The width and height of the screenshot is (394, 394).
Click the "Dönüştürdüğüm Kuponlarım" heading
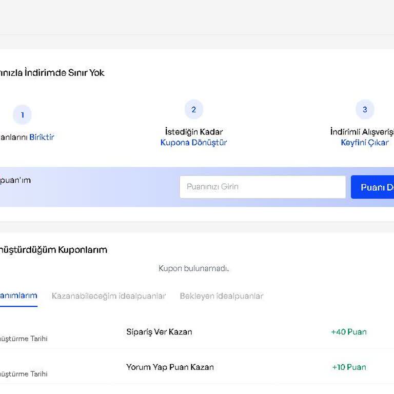pyautogui.click(x=53, y=250)
